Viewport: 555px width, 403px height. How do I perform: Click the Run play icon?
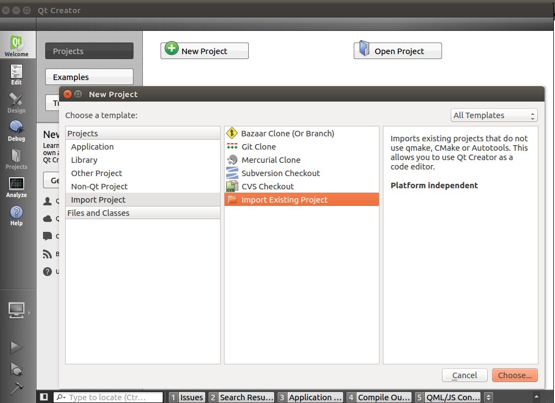[x=16, y=347]
